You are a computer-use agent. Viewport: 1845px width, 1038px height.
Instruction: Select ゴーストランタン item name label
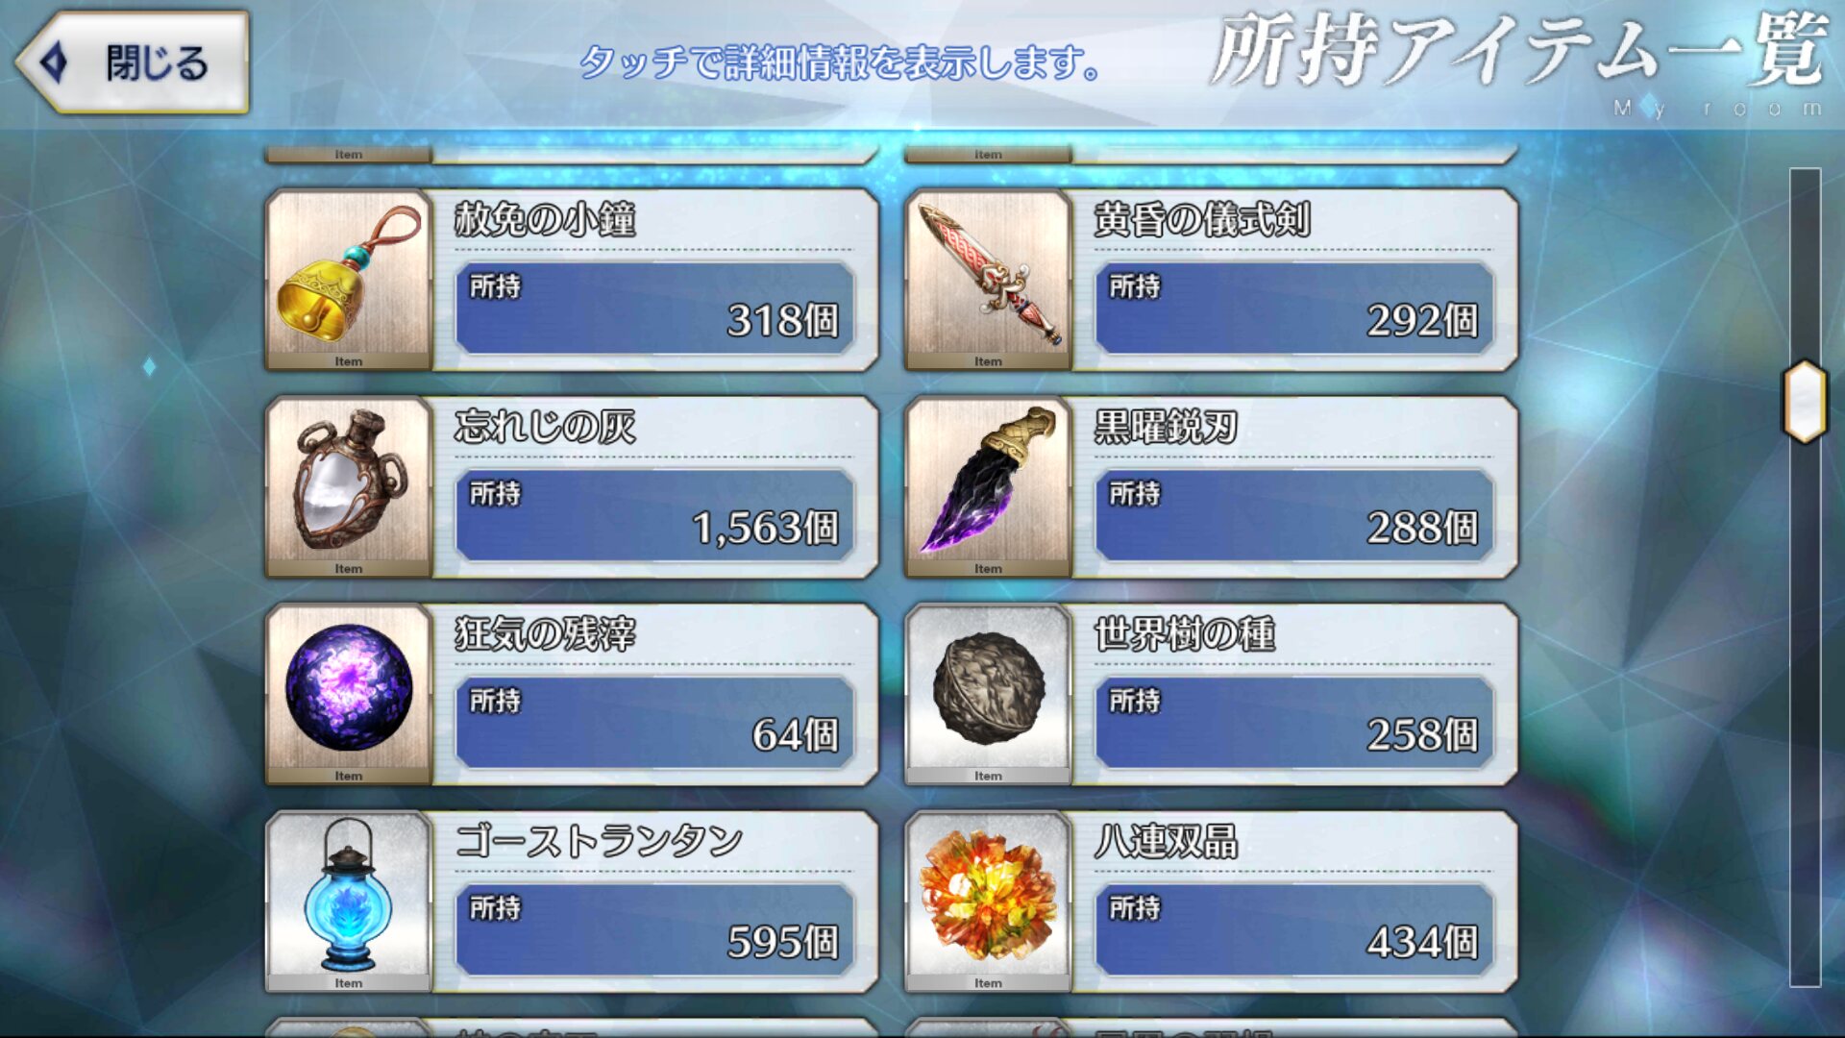coord(599,841)
